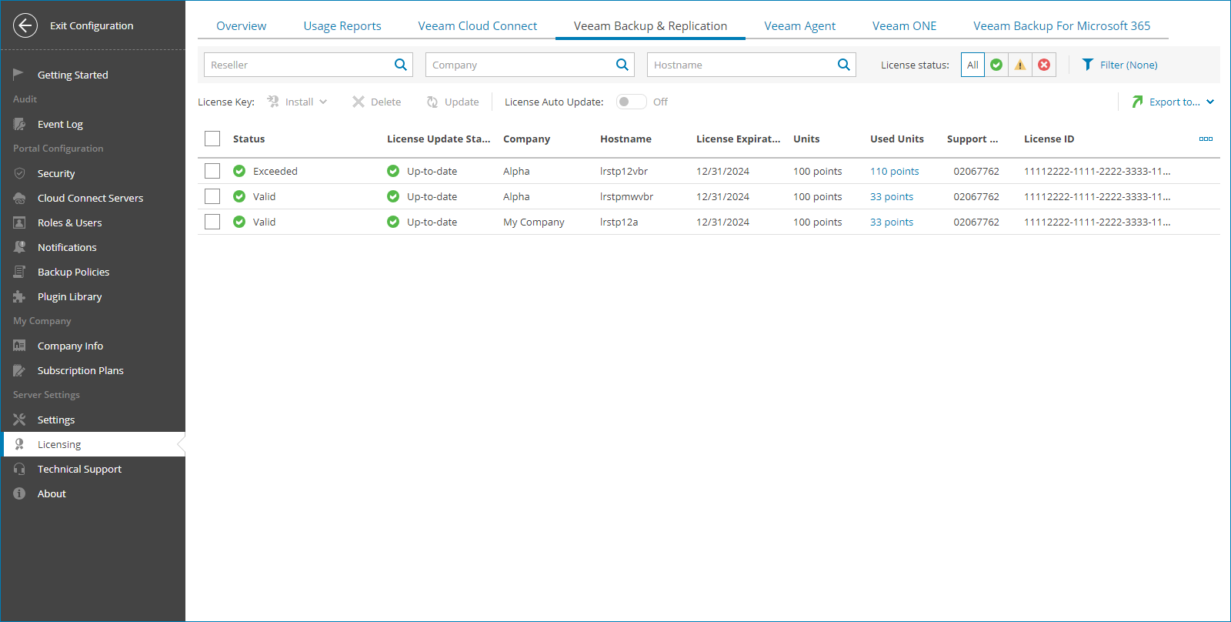Open the Overview tab

coord(241,25)
